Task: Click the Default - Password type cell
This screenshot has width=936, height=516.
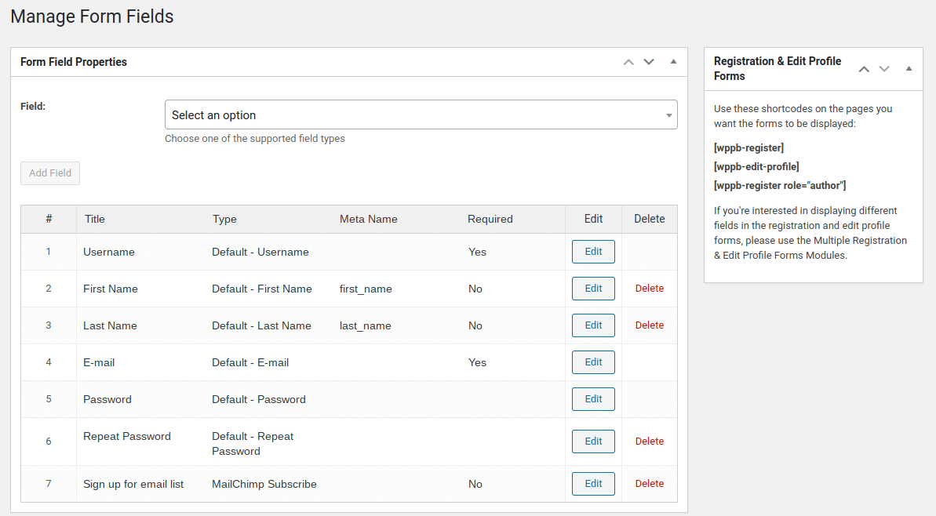Action: click(x=258, y=400)
